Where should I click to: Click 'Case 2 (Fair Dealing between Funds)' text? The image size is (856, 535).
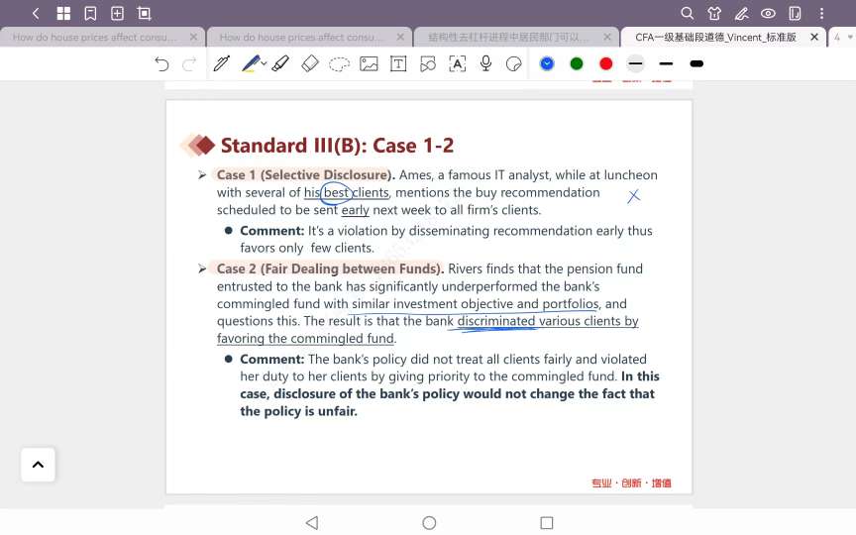tap(329, 269)
